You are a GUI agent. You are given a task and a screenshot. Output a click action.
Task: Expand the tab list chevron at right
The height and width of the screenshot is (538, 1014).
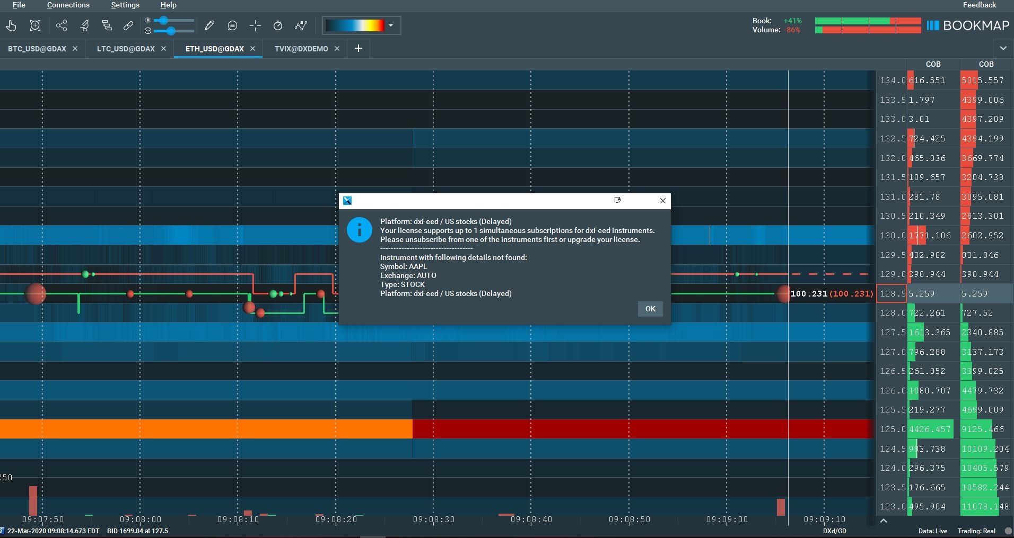click(x=1003, y=48)
